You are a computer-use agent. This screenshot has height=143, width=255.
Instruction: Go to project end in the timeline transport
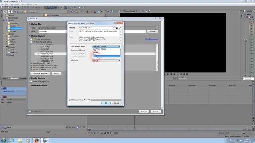point(111,133)
